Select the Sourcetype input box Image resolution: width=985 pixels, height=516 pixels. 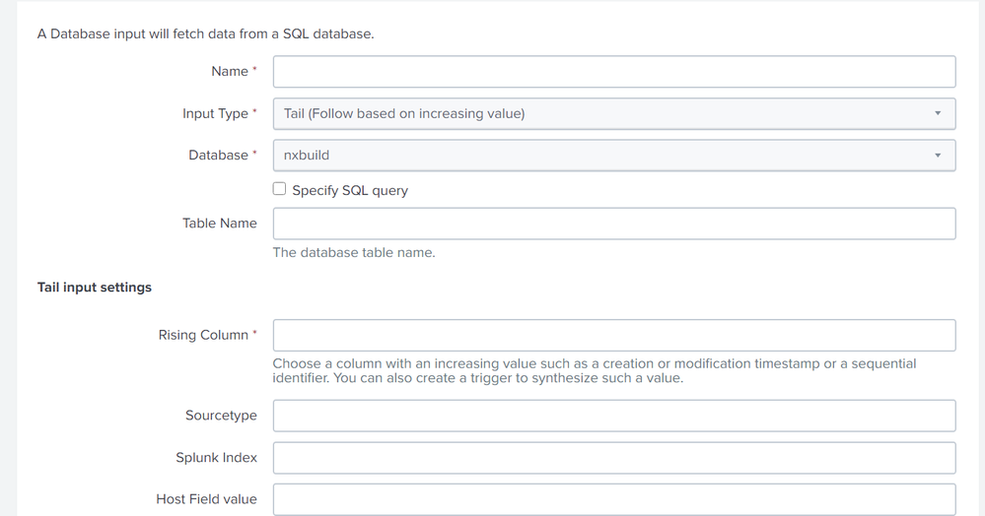[x=613, y=416]
